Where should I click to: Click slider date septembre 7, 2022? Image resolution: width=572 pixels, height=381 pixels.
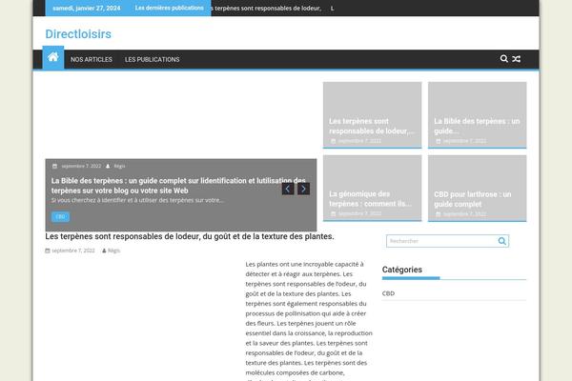coord(81,167)
